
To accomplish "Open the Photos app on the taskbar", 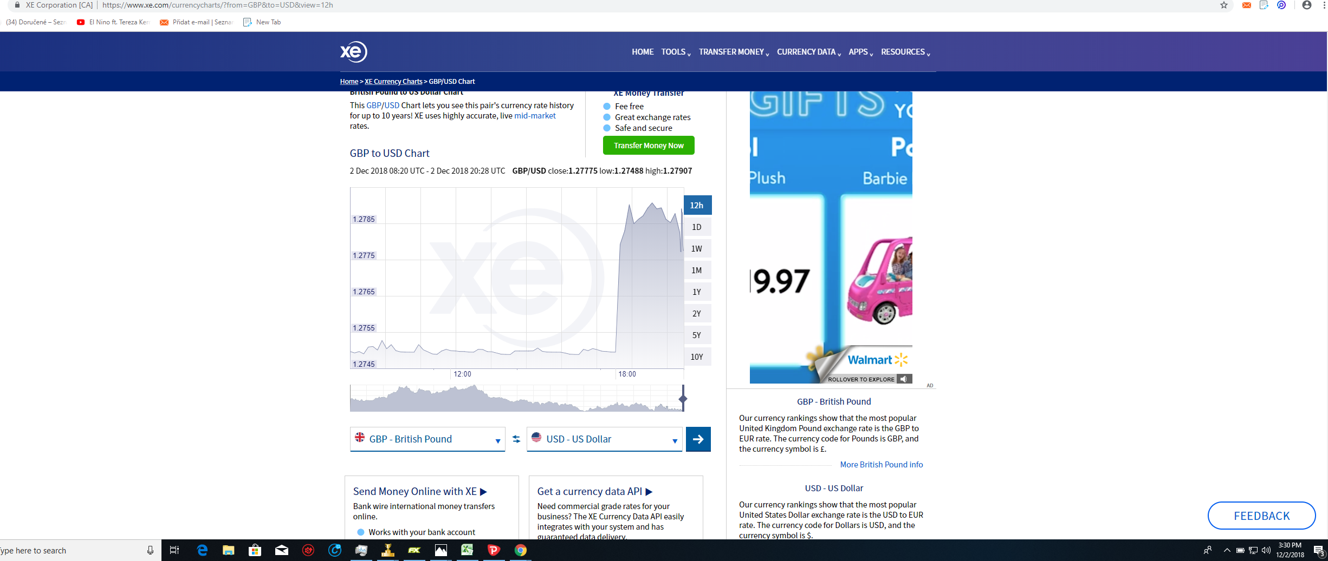I will (x=441, y=551).
